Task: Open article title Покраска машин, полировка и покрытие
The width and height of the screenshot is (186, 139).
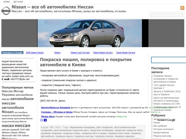Action: coord(86,62)
